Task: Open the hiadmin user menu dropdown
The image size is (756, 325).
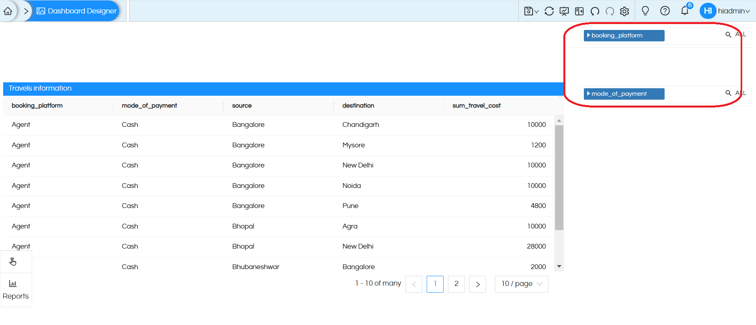Action: pyautogui.click(x=734, y=11)
